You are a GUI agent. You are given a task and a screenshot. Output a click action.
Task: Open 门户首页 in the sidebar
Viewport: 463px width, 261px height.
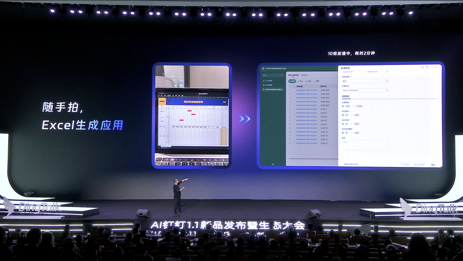(x=268, y=81)
